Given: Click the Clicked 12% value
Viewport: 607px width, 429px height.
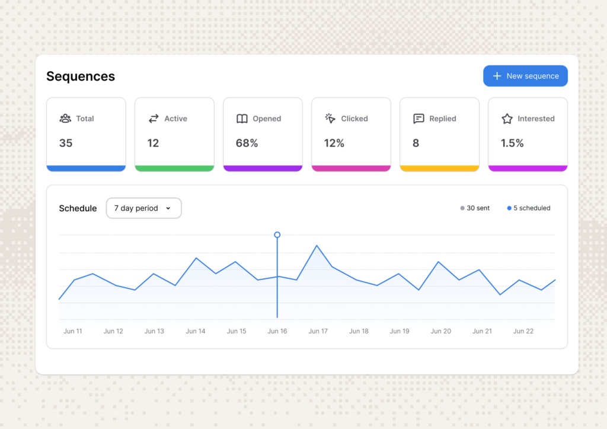Looking at the screenshot, I should [334, 144].
